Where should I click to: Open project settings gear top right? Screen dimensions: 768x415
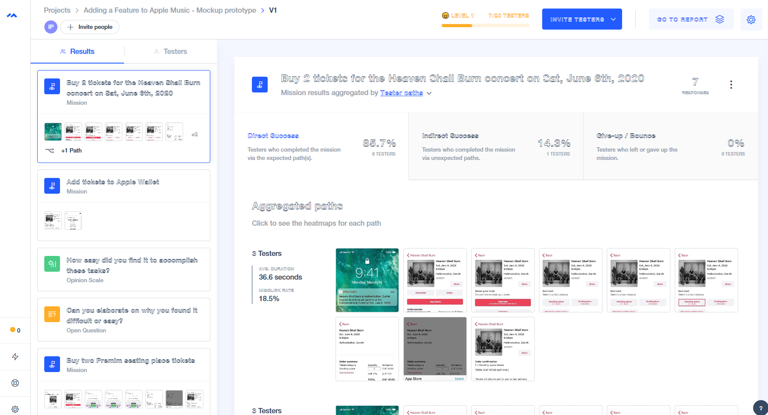pos(751,20)
